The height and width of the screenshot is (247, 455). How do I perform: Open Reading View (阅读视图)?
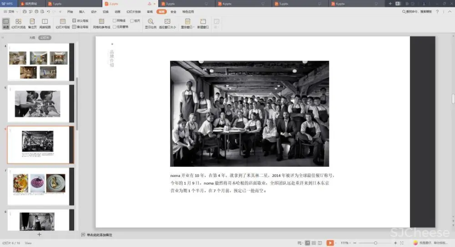[45, 23]
